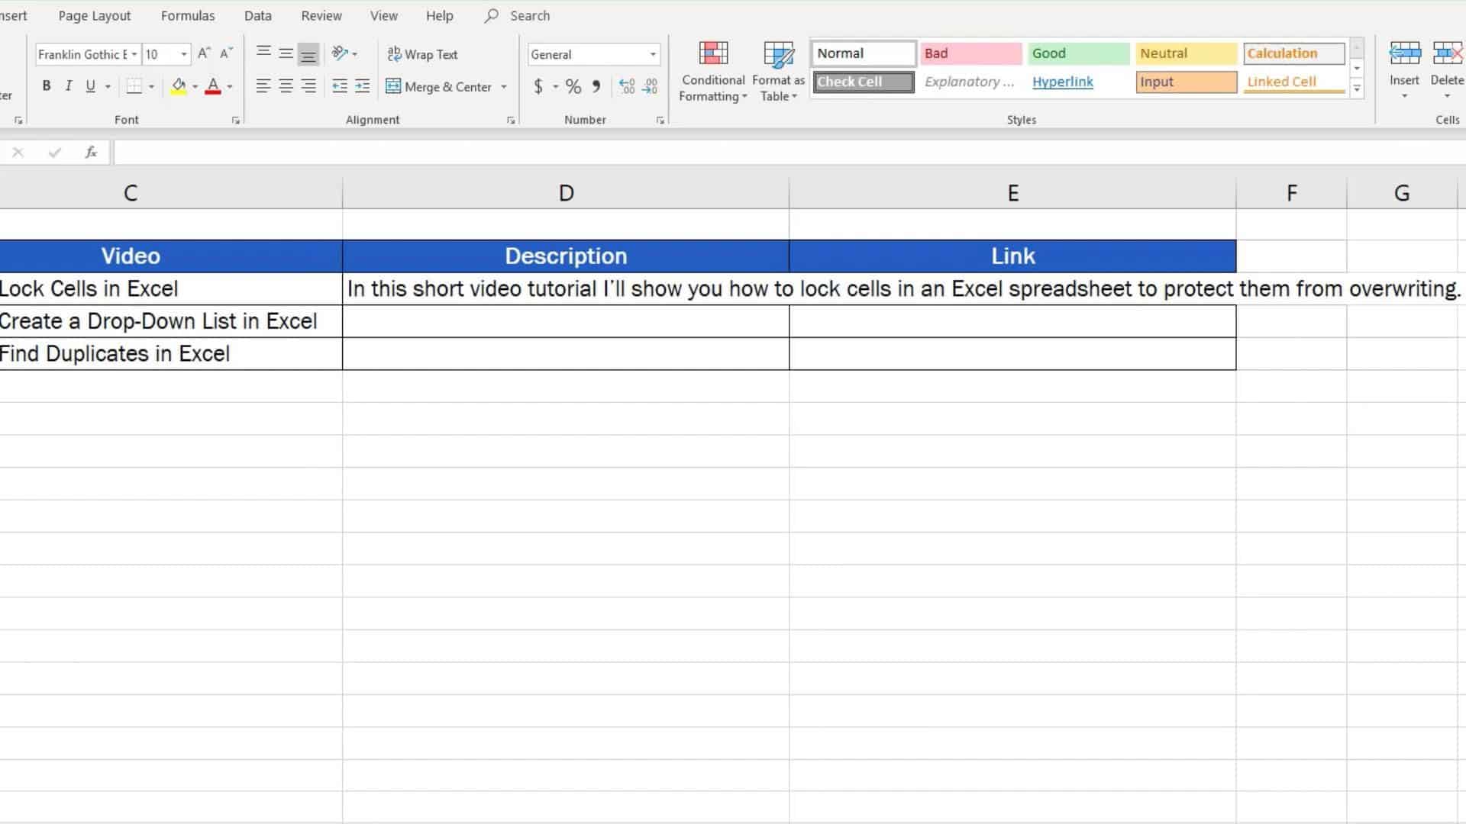The image size is (1466, 824).
Task: Apply Percent Style formatting
Action: pyautogui.click(x=573, y=86)
